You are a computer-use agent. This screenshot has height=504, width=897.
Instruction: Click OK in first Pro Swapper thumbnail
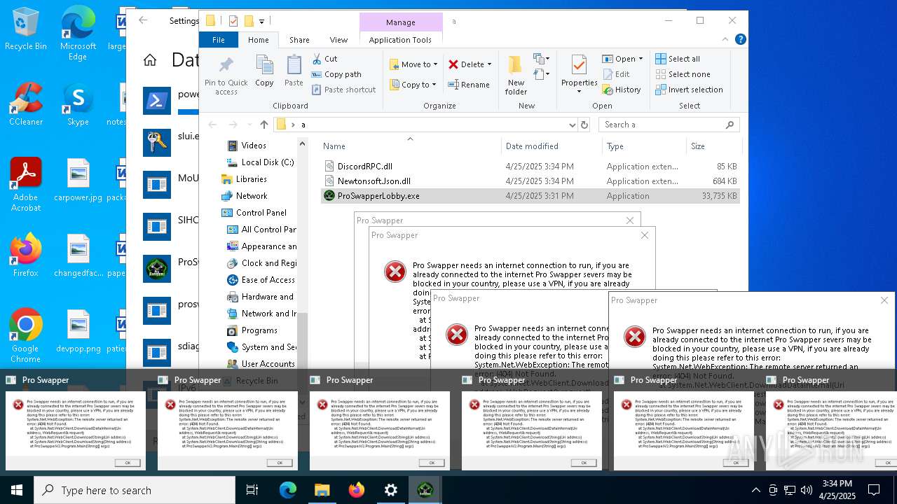[x=128, y=463]
